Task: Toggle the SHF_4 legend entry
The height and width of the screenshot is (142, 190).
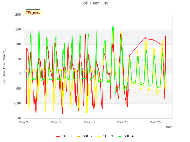Action: [126, 136]
